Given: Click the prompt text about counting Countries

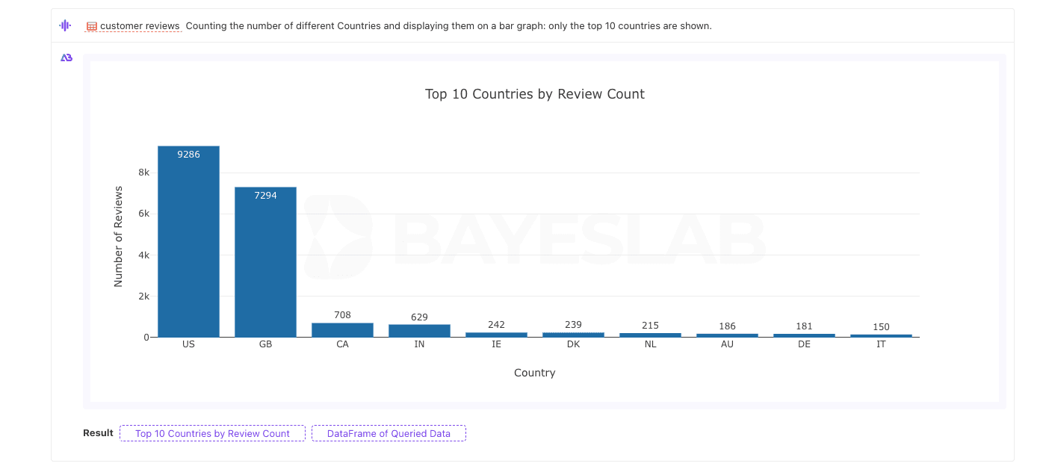Looking at the screenshot, I should pyautogui.click(x=448, y=26).
